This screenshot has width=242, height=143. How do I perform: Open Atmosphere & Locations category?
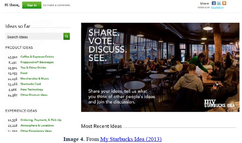pyautogui.click(x=37, y=125)
